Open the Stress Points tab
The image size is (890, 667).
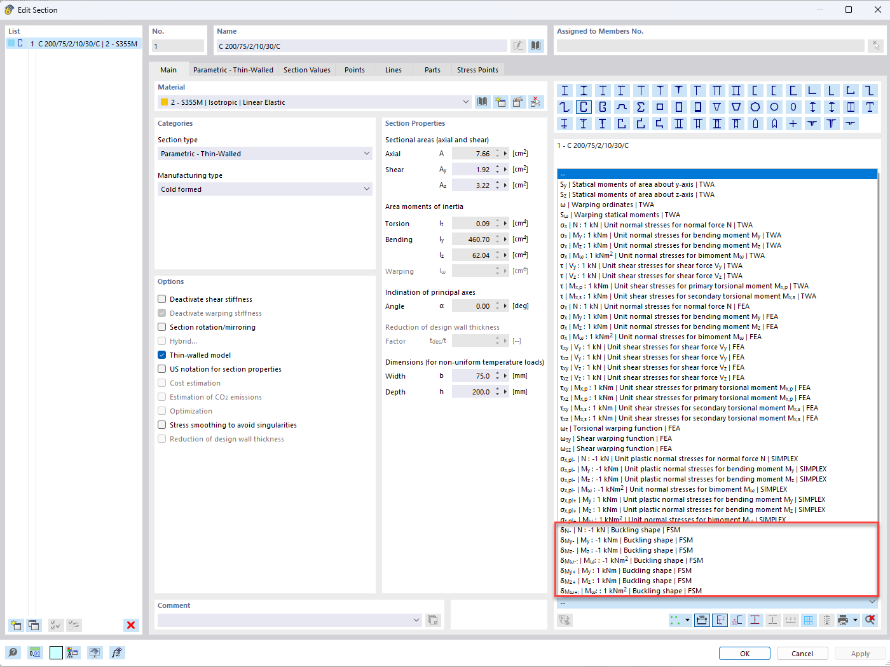pos(477,70)
